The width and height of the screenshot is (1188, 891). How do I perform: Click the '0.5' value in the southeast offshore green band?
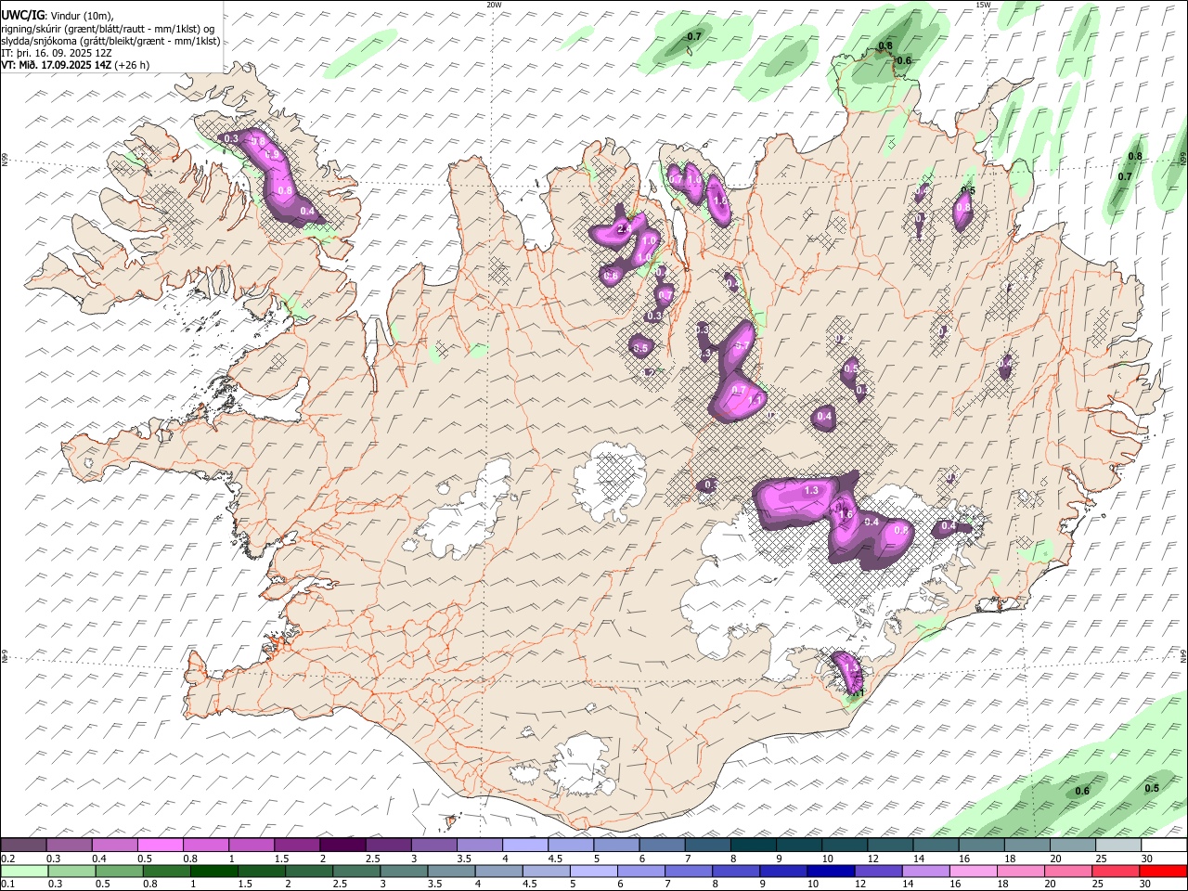(1152, 788)
